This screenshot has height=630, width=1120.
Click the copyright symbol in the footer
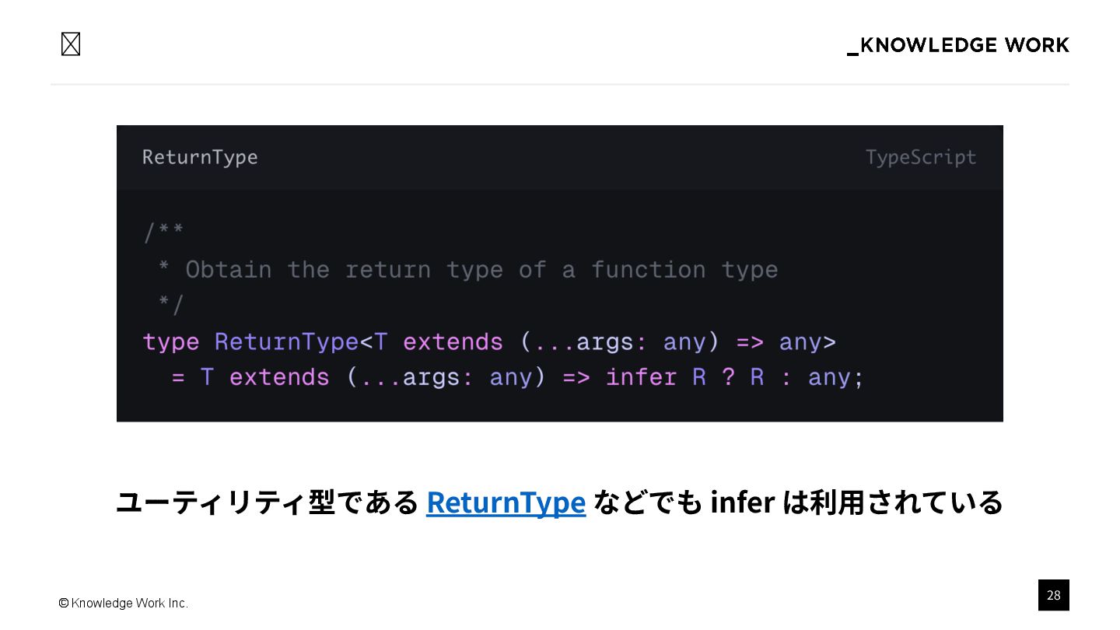pos(64,603)
